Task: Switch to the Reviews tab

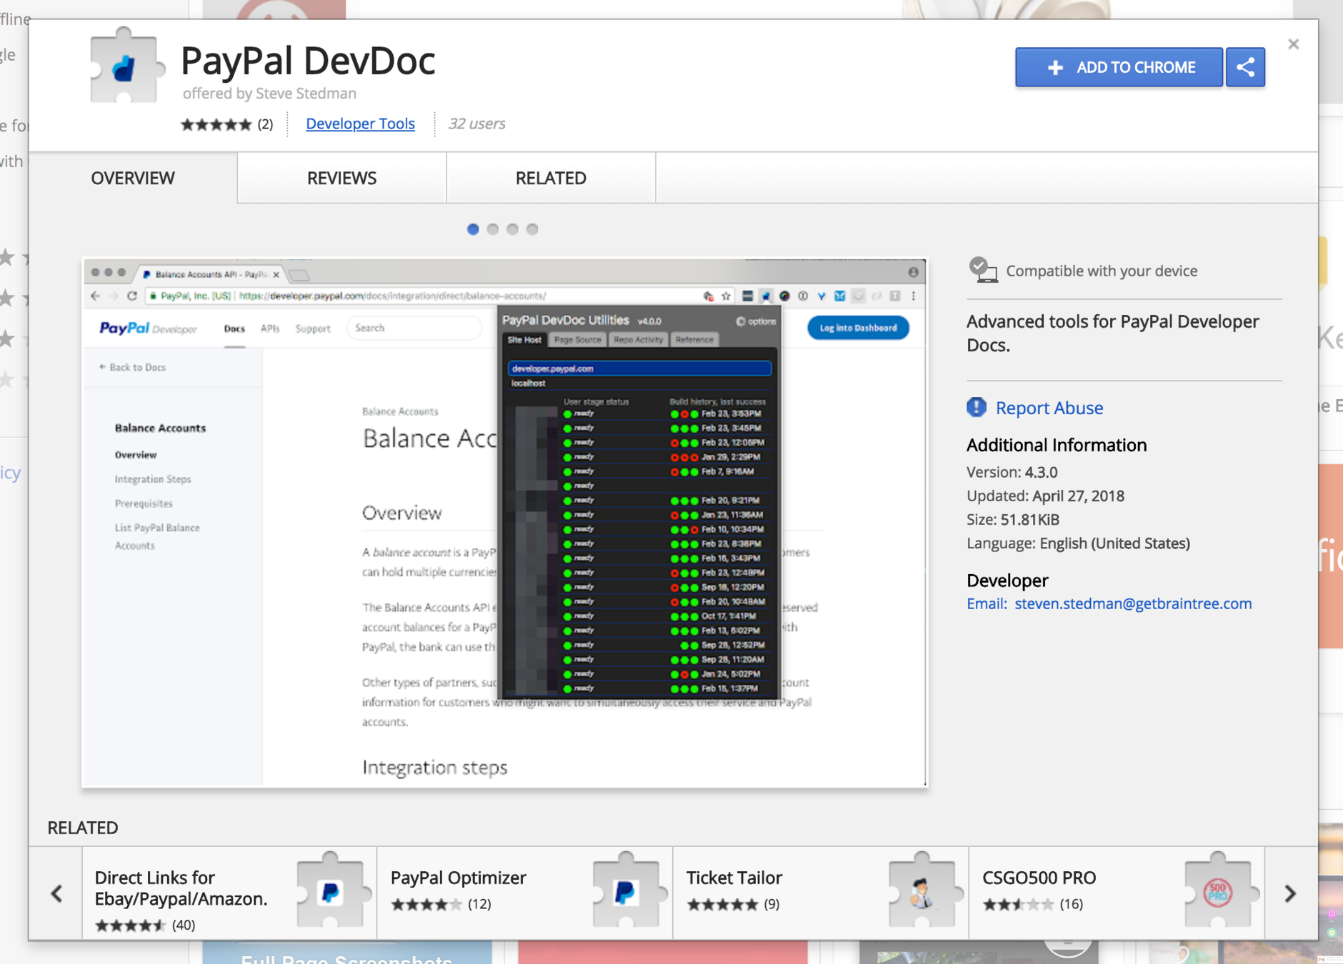Action: tap(341, 178)
